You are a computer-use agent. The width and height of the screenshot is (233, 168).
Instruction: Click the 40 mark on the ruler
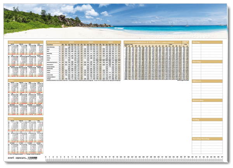pyautogui.click(x=196, y=157)
